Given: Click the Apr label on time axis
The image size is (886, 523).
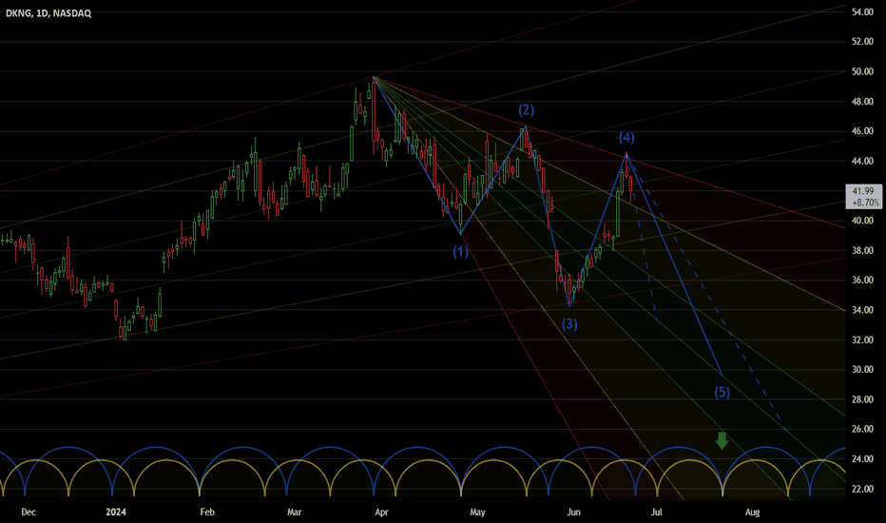Looking at the screenshot, I should click(381, 513).
